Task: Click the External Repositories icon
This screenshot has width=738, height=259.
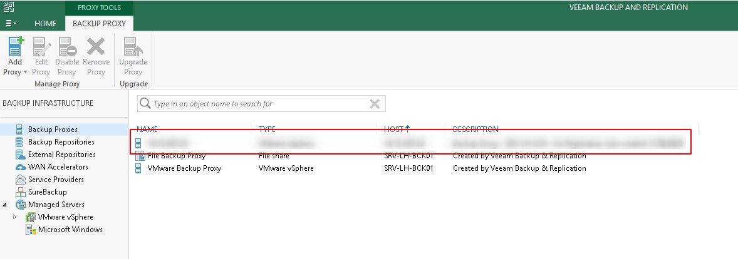Action: tap(20, 154)
